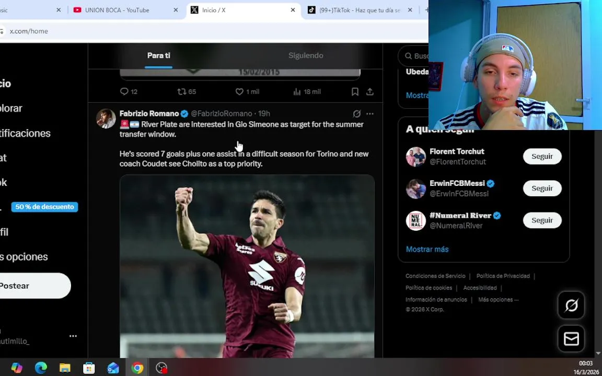Image resolution: width=602 pixels, height=376 pixels.
Task: Click the @FabrizioRomano handle
Action: click(x=222, y=113)
